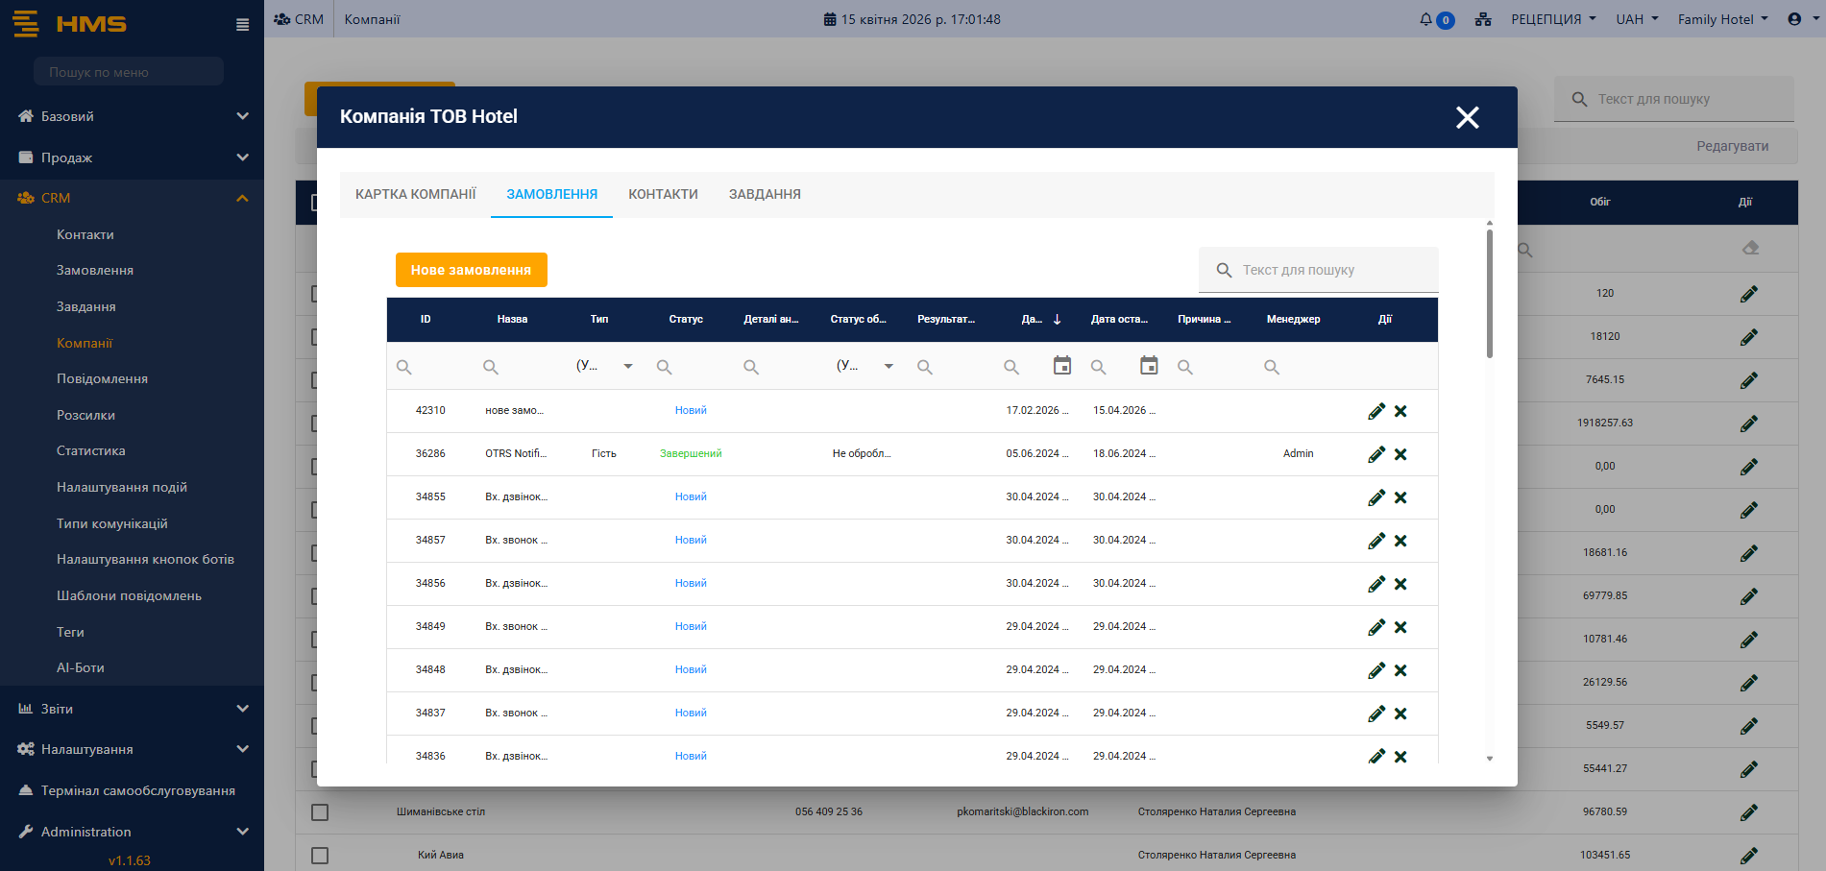Viewport: 1826px width, 871px height.
Task: Delete order 34857 using X icon
Action: tap(1400, 541)
